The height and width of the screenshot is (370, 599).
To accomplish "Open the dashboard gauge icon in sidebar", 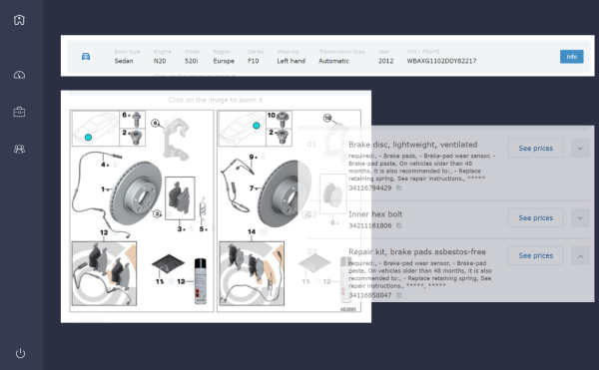I will pos(19,75).
